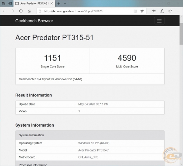Viewport: 183px width, 166px height.
Task: Click the Acer Predator PT315-51 page heading
Action: click(54, 38)
